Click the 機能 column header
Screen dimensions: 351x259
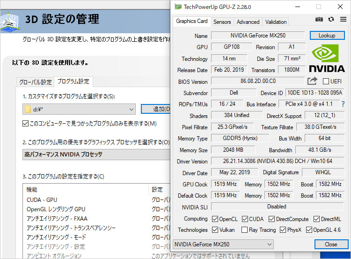[x=86, y=190]
